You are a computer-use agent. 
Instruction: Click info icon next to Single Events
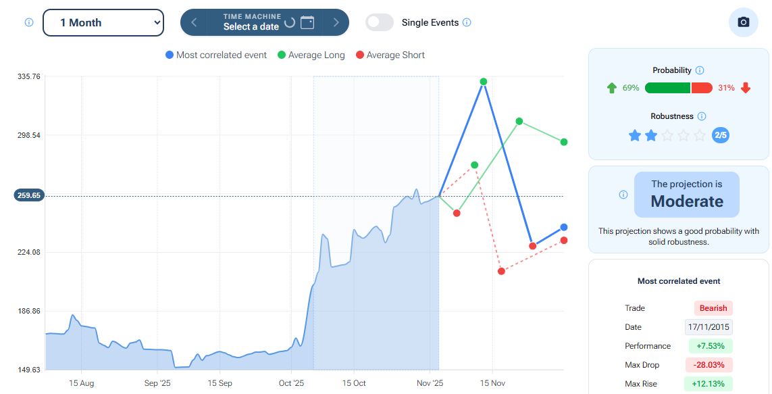(467, 22)
